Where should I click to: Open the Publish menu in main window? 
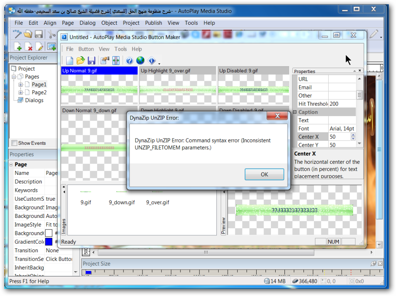tap(153, 23)
